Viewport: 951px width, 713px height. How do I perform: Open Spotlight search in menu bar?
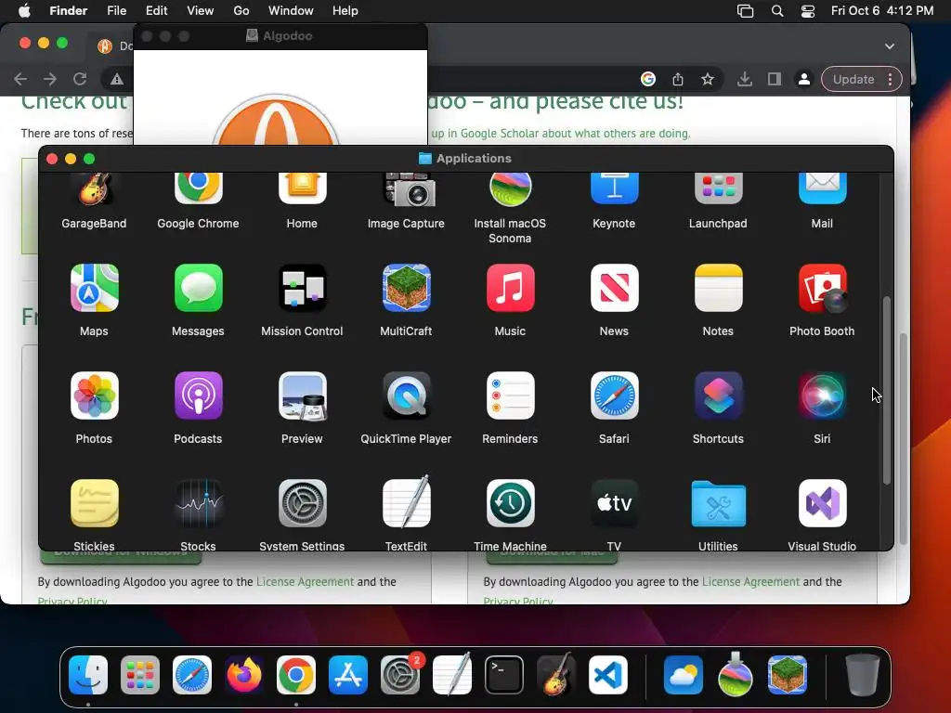point(777,11)
